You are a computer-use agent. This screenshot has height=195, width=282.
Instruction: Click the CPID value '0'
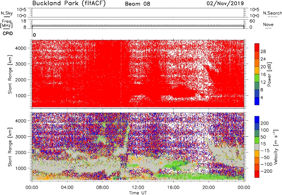coord(35,35)
